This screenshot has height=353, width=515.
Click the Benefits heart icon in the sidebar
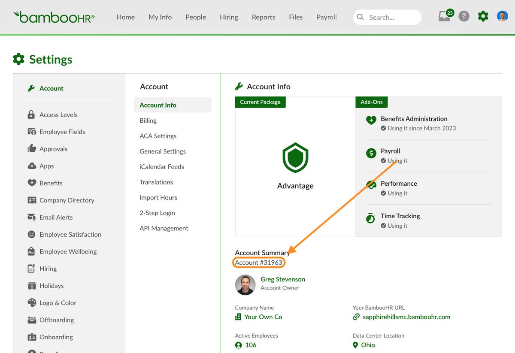click(x=32, y=183)
